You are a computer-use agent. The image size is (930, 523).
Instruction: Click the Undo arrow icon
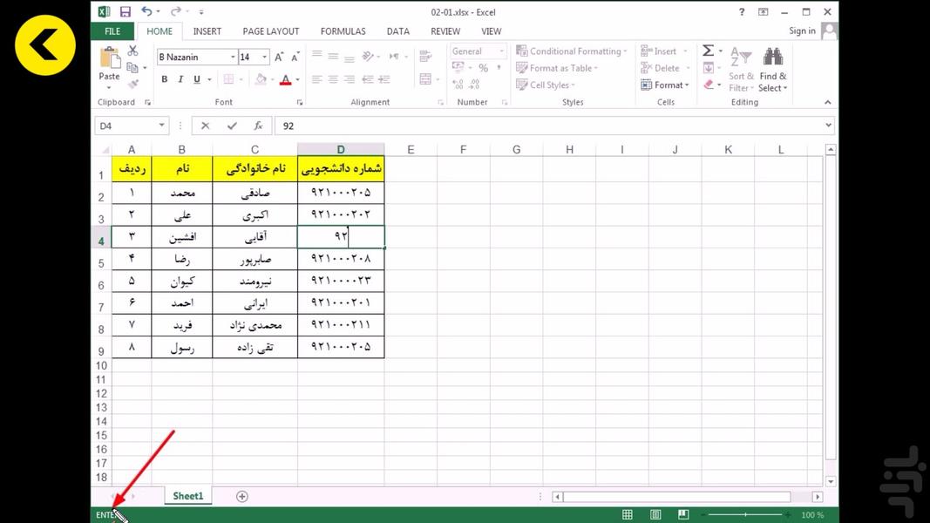tap(146, 12)
